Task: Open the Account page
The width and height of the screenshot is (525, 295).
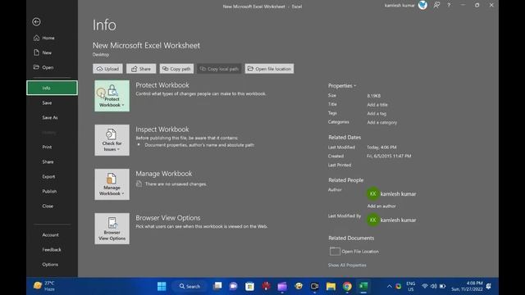Action: 52,235
